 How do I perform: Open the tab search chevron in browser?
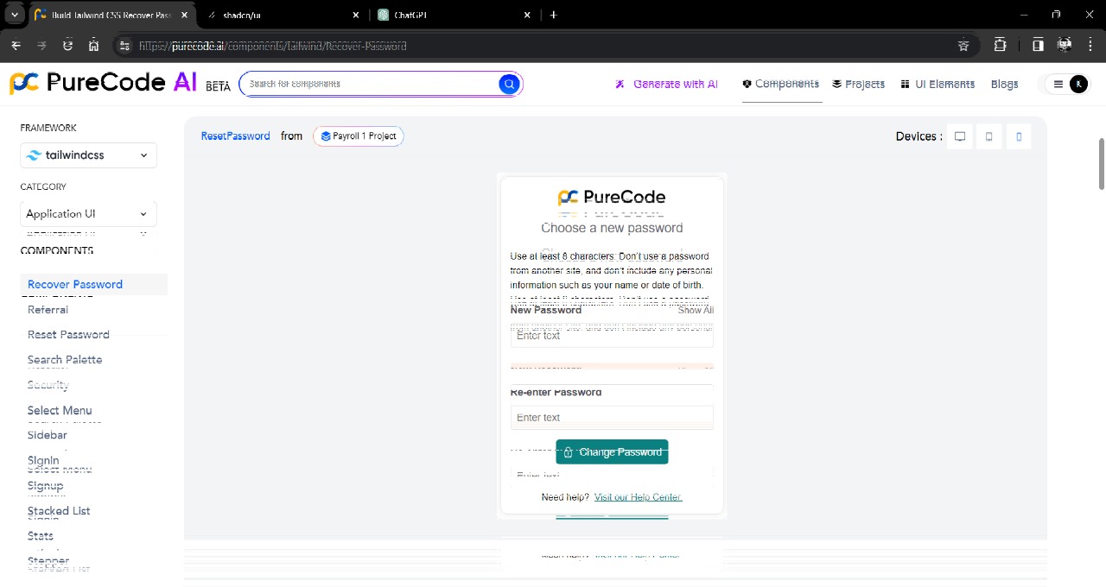tap(15, 15)
